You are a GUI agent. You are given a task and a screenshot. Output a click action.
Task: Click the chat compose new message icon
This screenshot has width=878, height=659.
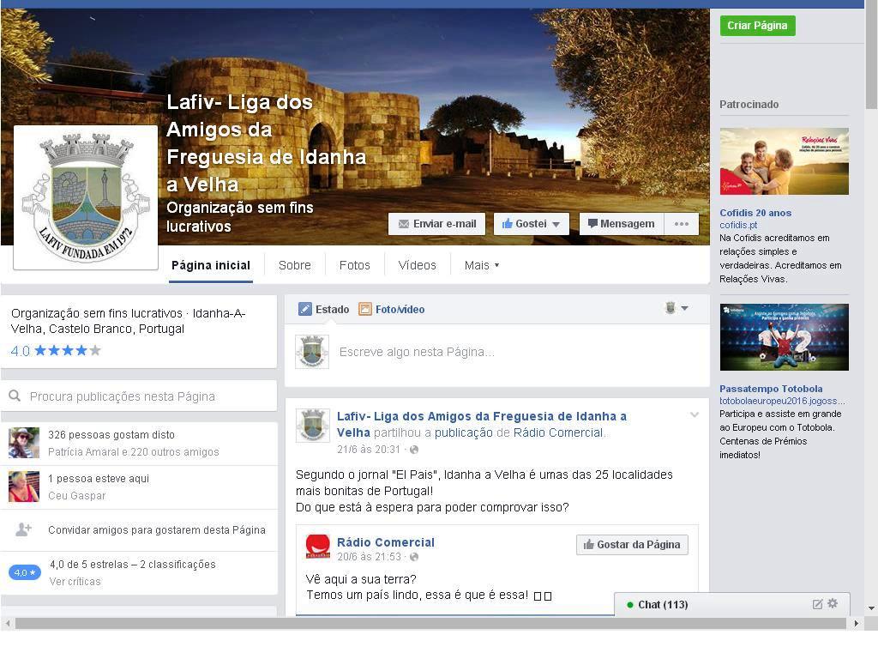817,604
